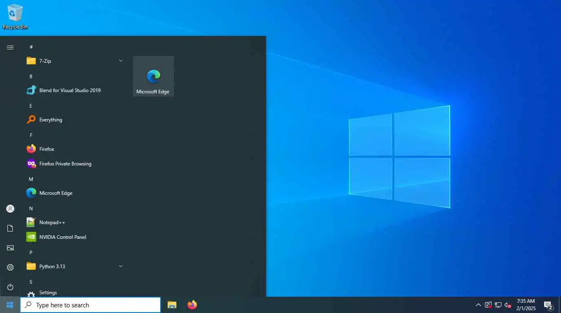Image resolution: width=561 pixels, height=313 pixels.
Task: Open Pictures from the Start sidebar
Action: [10, 248]
